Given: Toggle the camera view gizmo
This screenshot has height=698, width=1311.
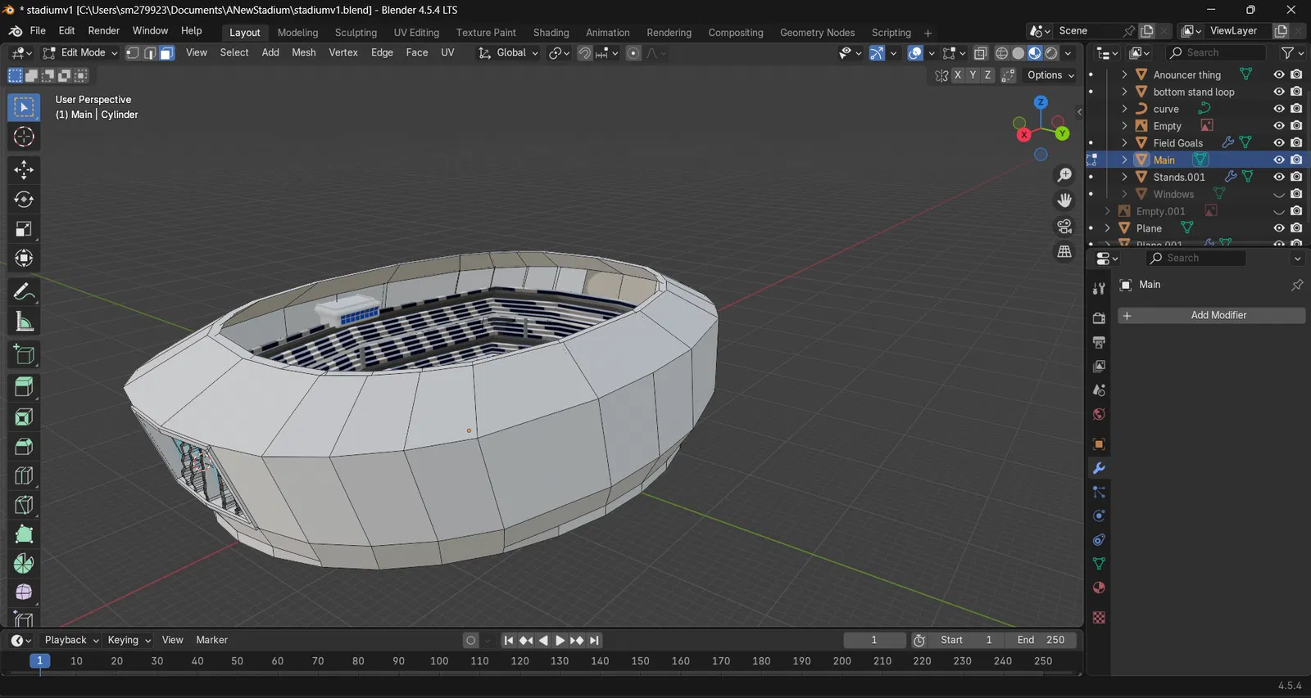Looking at the screenshot, I should click(1064, 226).
